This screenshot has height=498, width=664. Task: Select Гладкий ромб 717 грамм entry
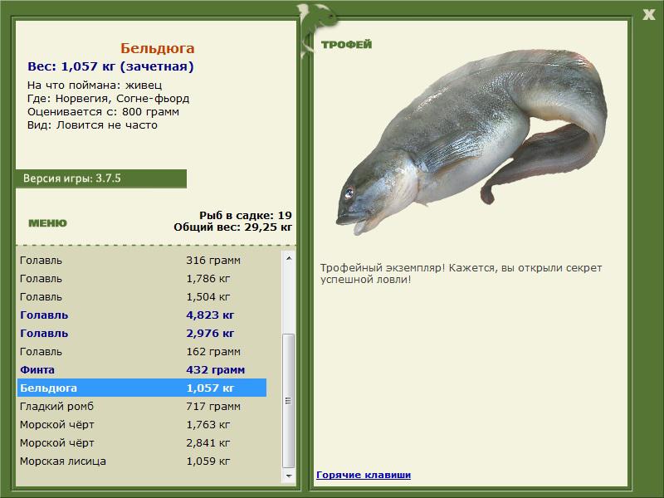click(x=142, y=406)
